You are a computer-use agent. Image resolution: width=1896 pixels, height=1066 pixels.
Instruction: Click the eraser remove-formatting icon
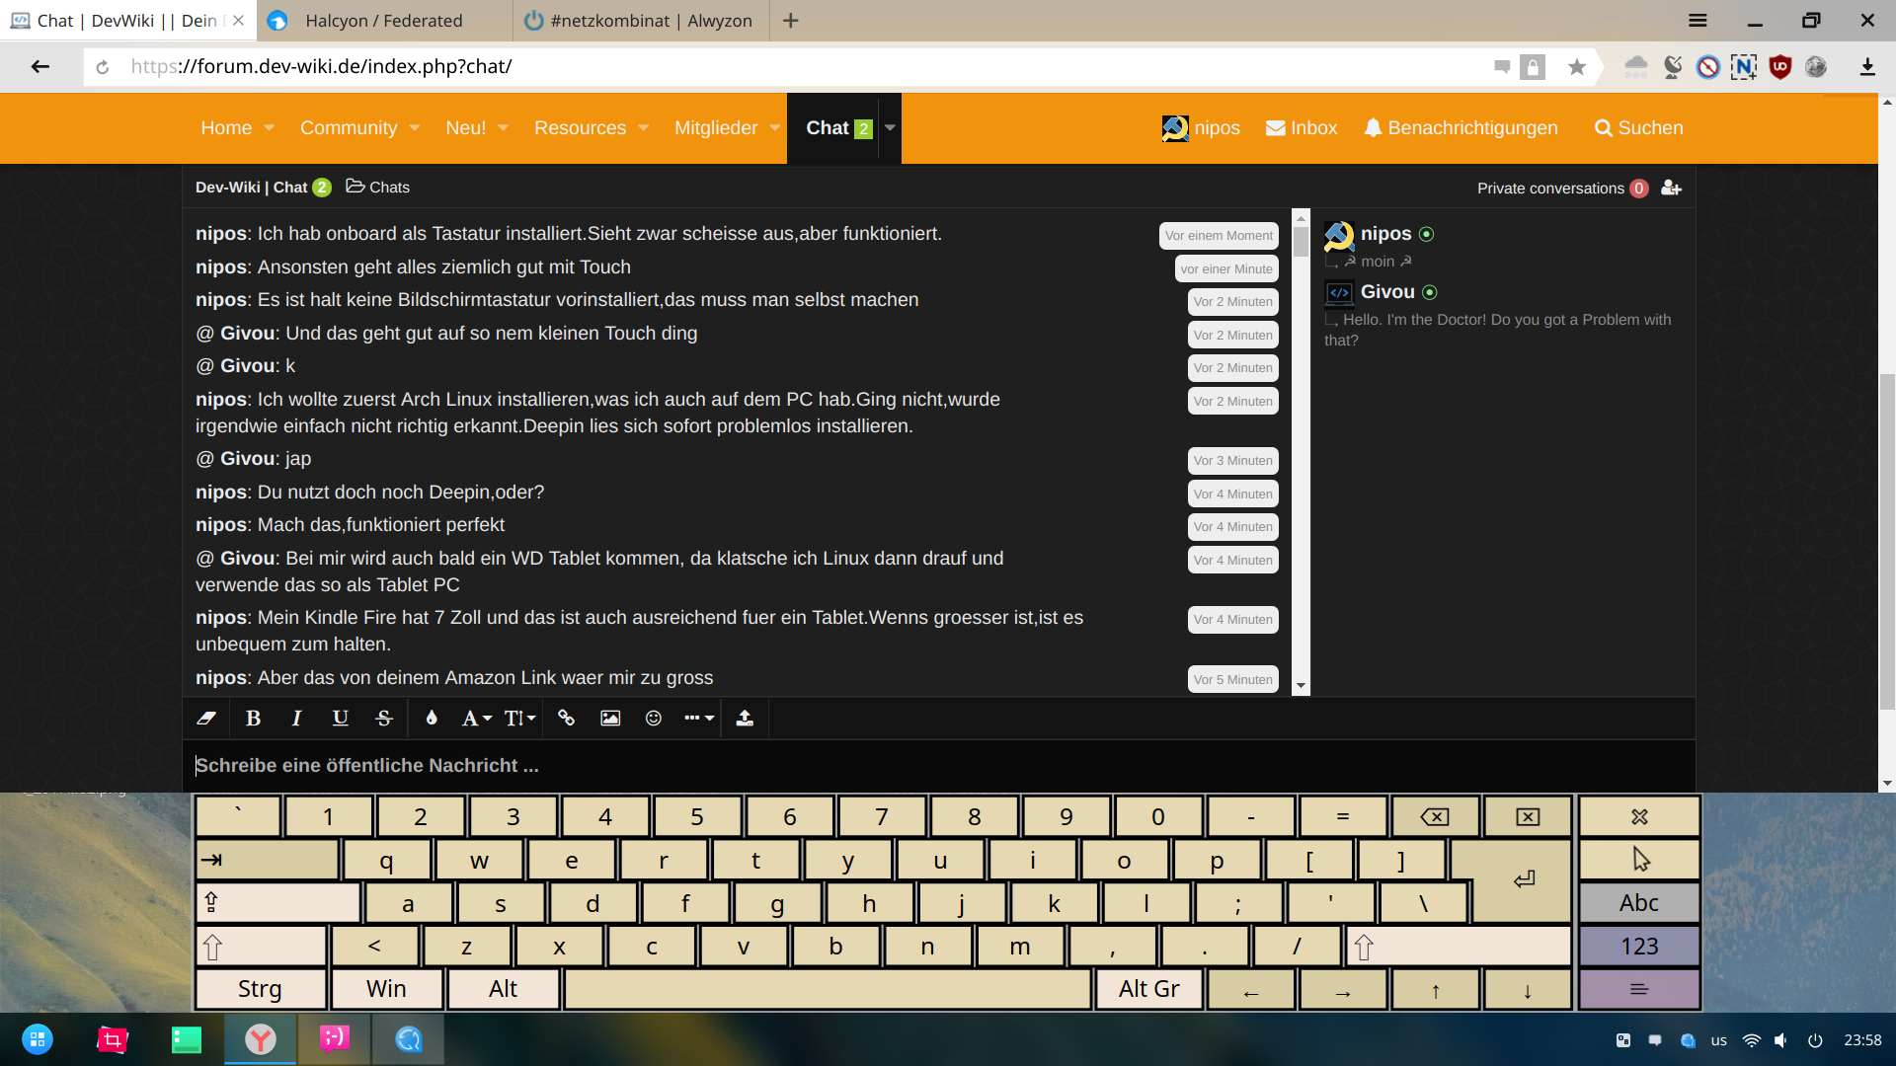pos(206,719)
